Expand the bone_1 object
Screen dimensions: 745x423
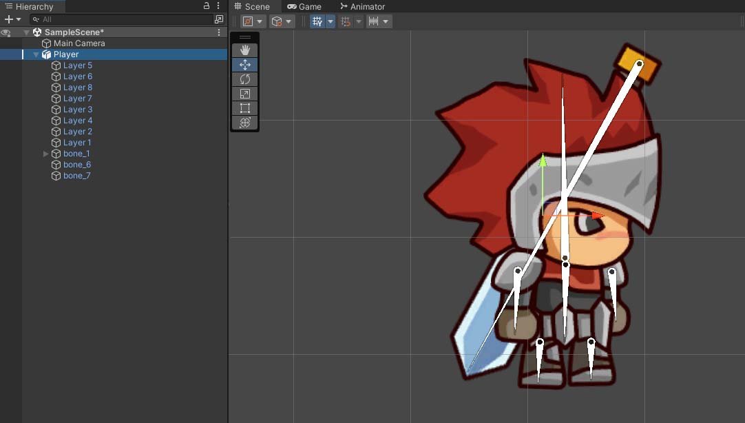pos(46,154)
